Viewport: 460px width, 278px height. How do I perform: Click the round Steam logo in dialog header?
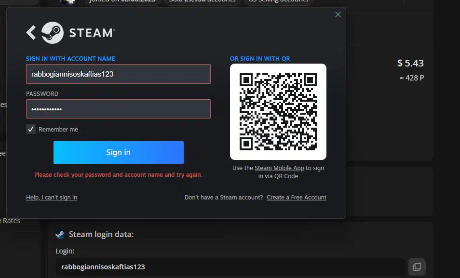53,33
